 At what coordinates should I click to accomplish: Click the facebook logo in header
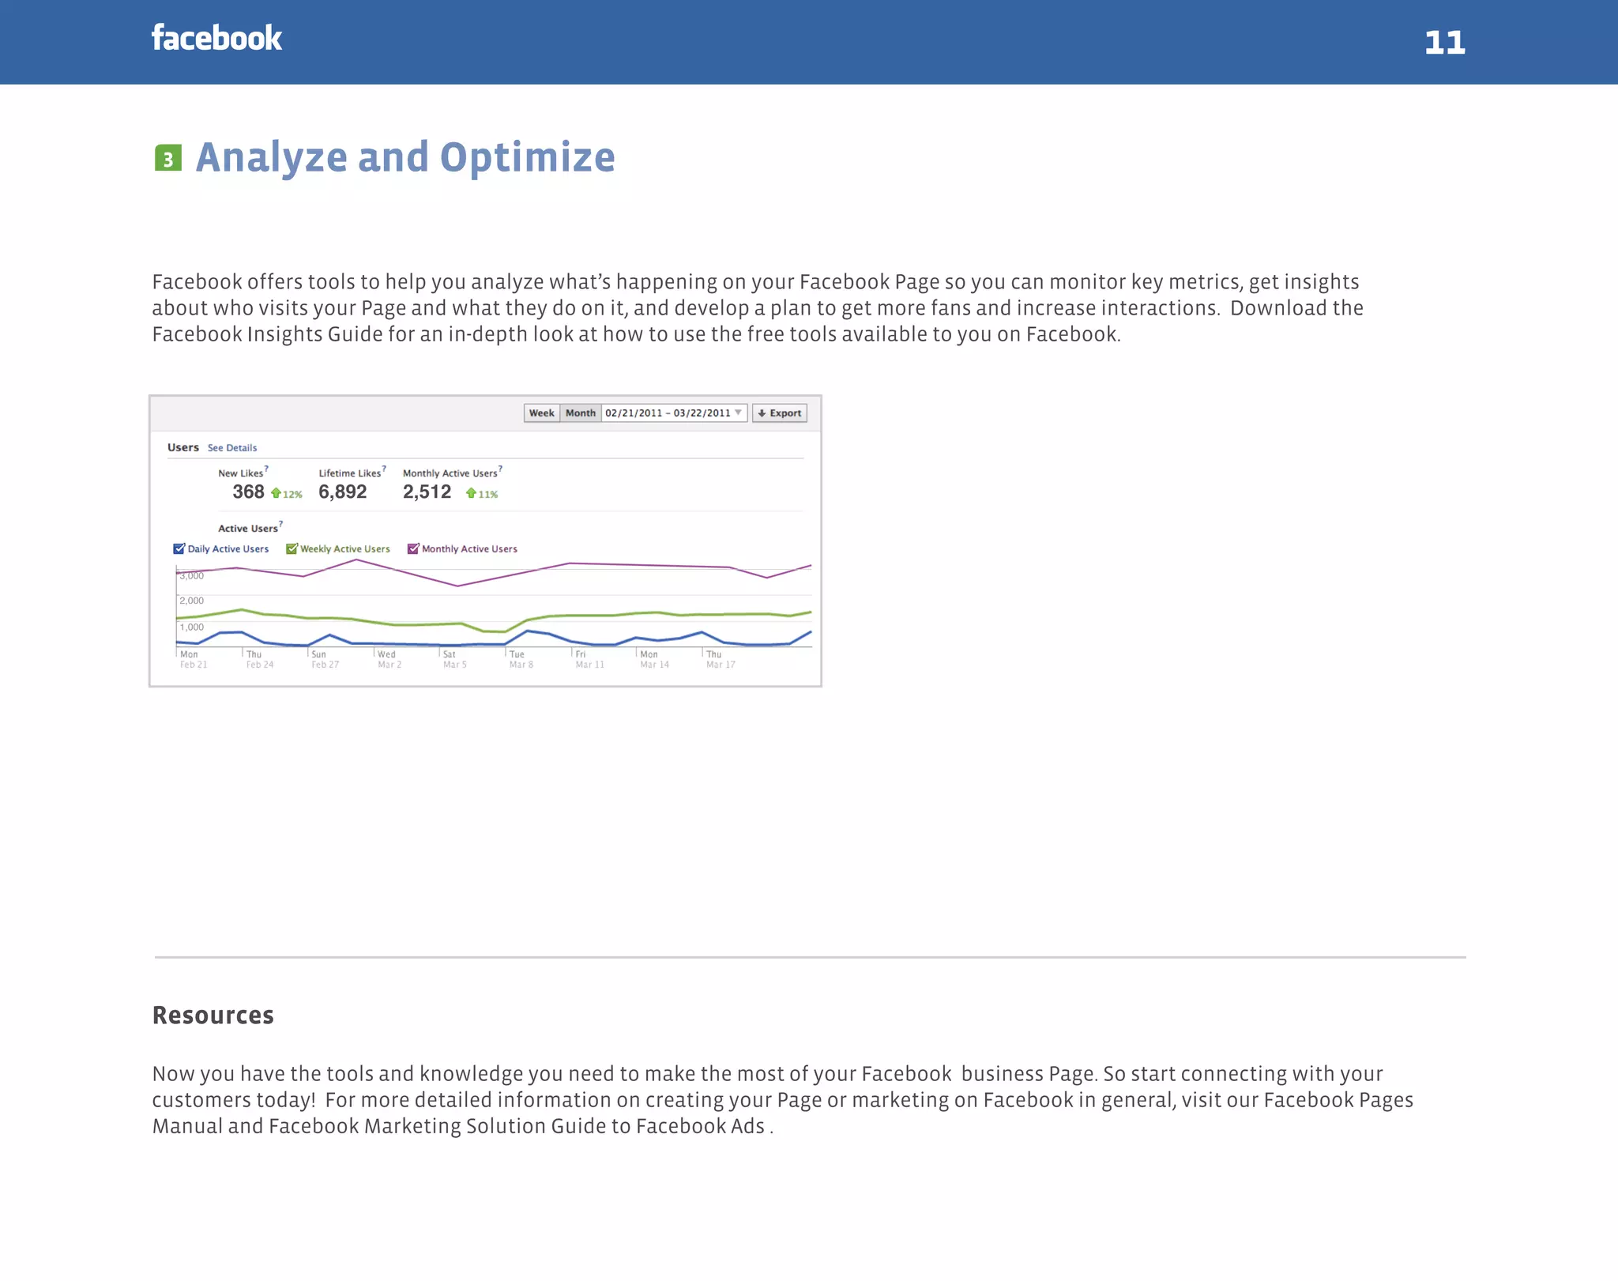pyautogui.click(x=216, y=39)
